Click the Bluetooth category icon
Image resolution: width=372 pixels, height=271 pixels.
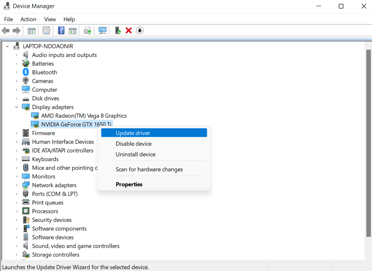(x=25, y=72)
